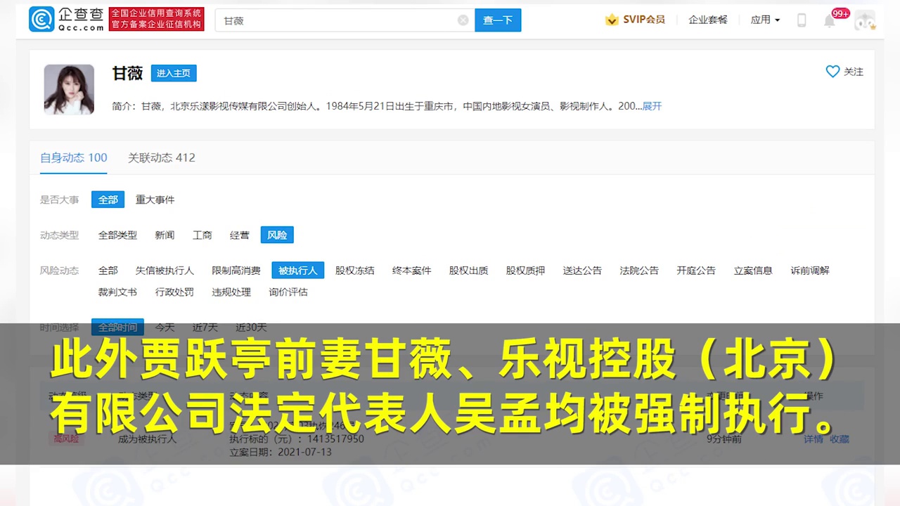
Task: Click the 关注 heart to follow 甘薇
Action: (844, 72)
